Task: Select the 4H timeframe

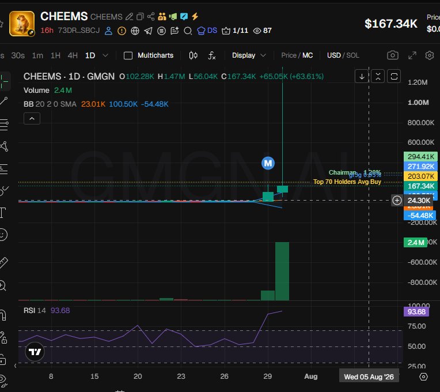Action: (73, 55)
